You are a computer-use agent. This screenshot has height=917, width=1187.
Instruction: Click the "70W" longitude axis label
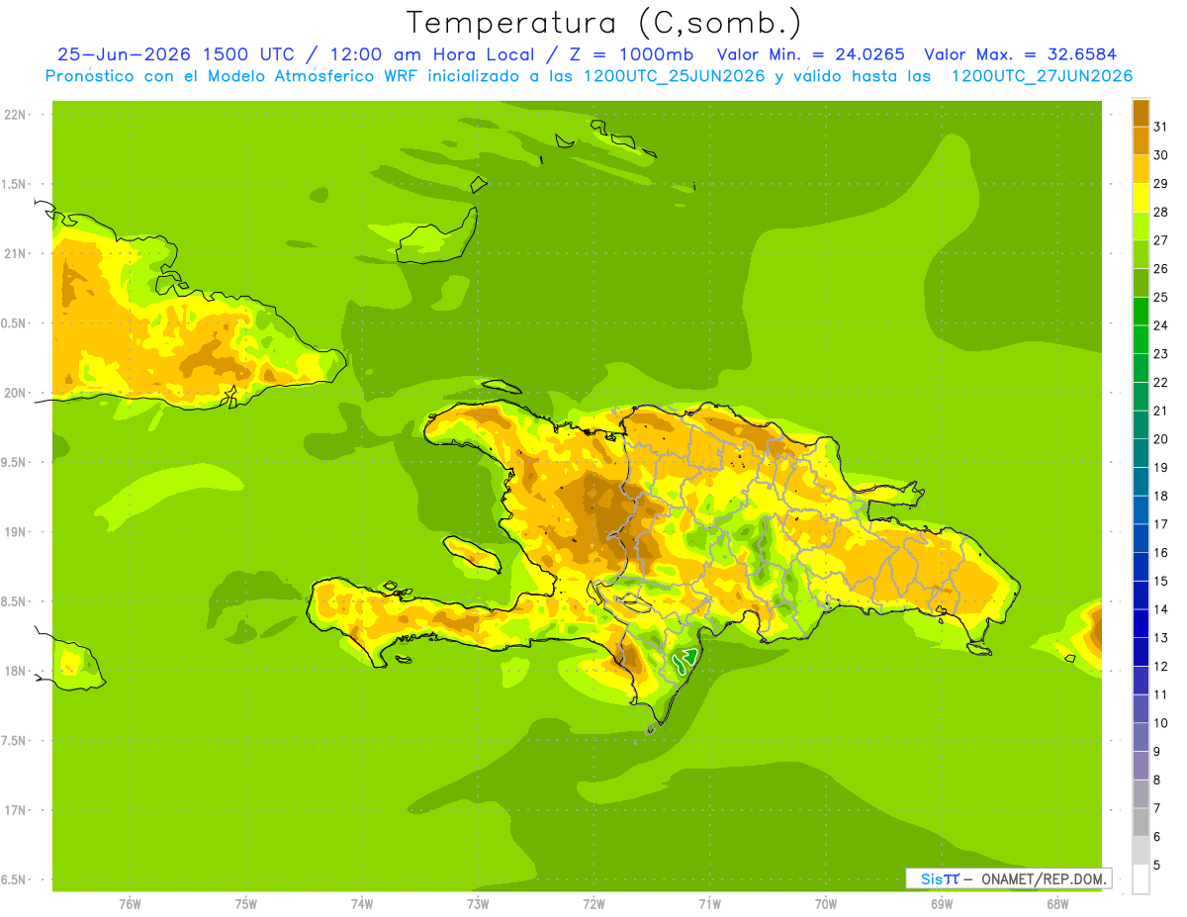[826, 903]
